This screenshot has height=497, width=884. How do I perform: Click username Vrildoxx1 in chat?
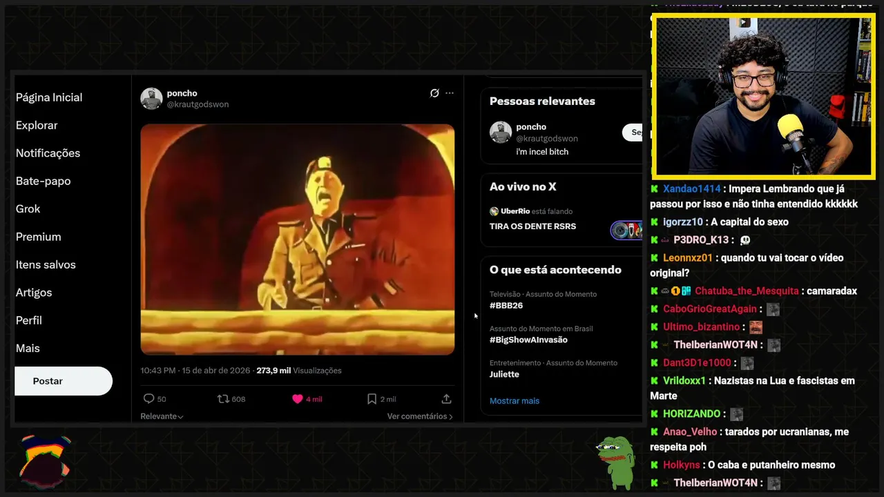684,381
